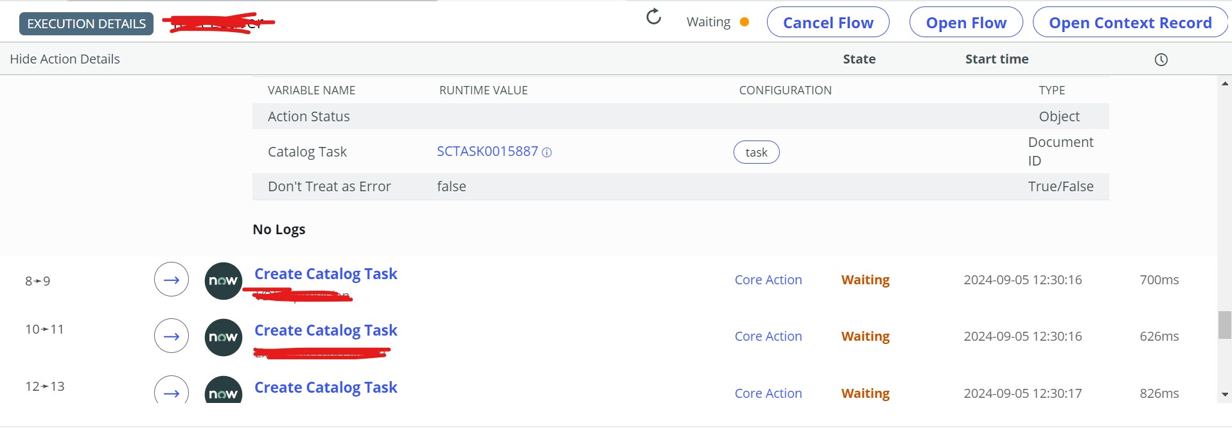Viewport: 1232px width, 428px height.
Task: Select the Execution Details tab label
Action: (x=86, y=24)
